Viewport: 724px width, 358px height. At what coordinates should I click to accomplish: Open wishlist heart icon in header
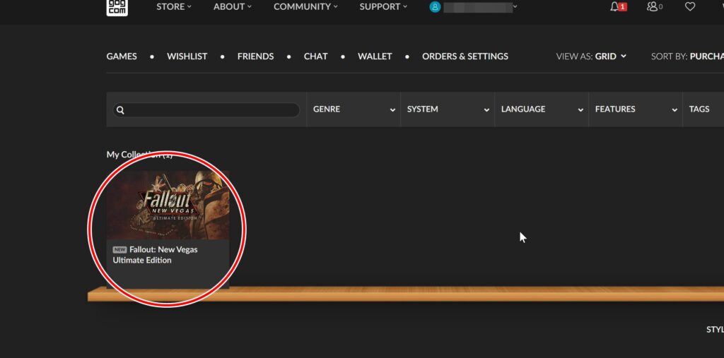(690, 6)
